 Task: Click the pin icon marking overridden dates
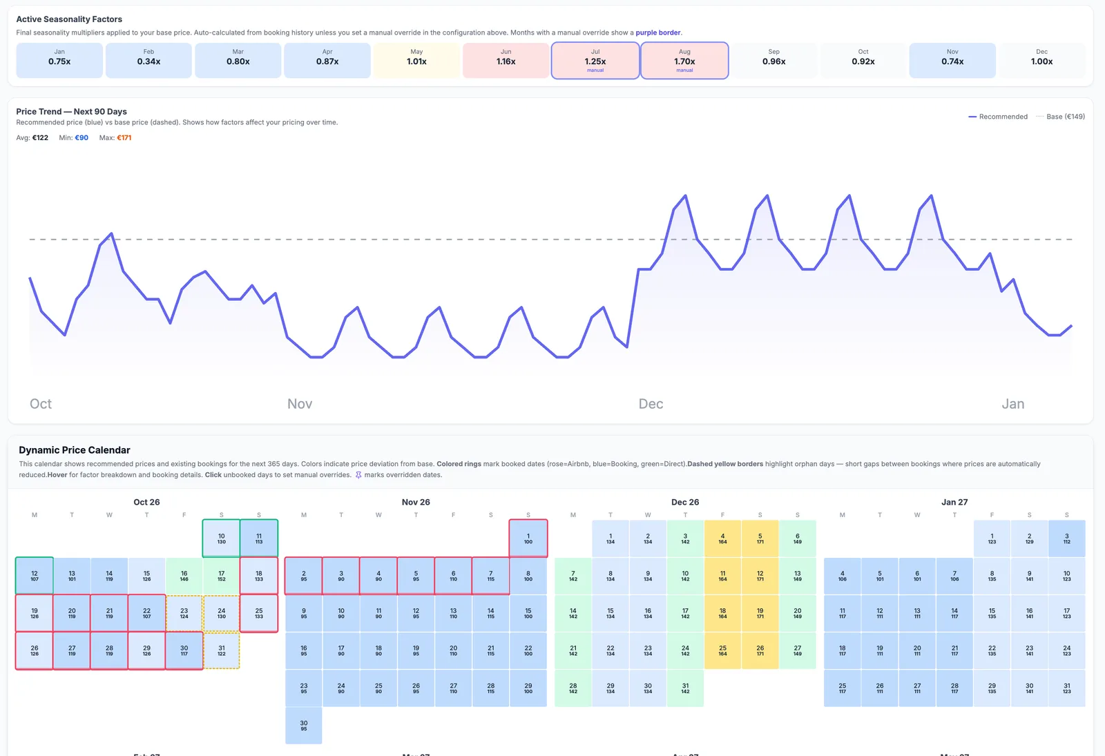[x=358, y=475]
